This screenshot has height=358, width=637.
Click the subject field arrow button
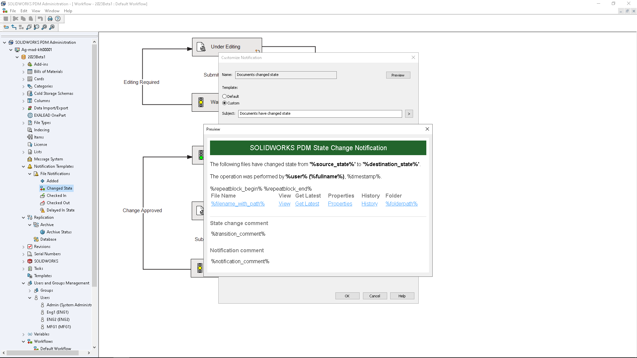[409, 114]
